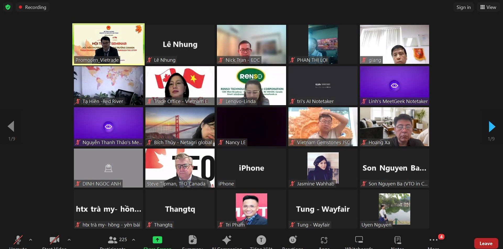Expand the arrow next to Participants count
The image size is (503, 249).
pyautogui.click(x=134, y=240)
